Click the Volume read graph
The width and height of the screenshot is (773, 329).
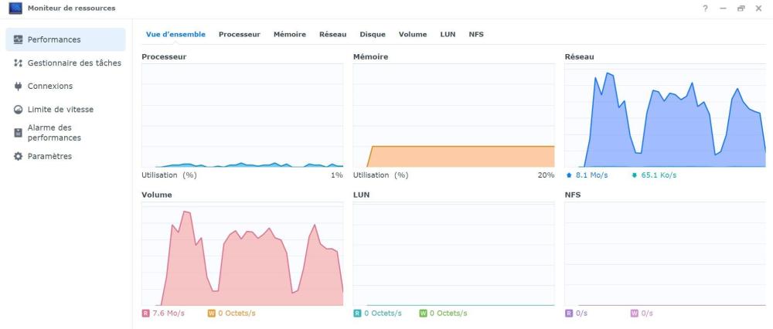click(242, 253)
